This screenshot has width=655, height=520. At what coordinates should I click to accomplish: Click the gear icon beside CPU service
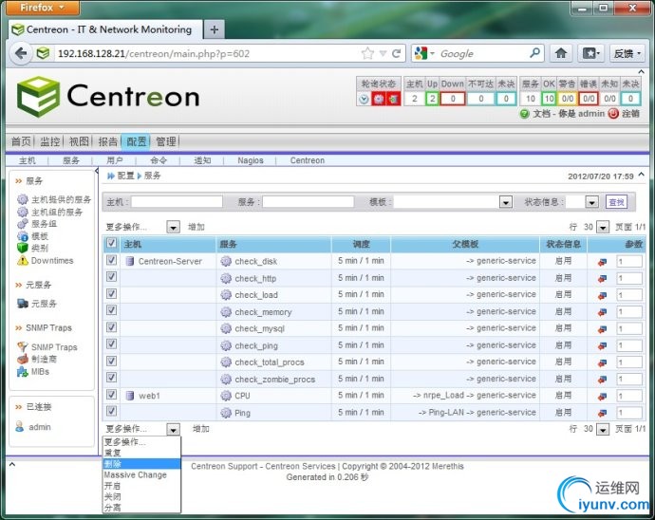(x=226, y=395)
